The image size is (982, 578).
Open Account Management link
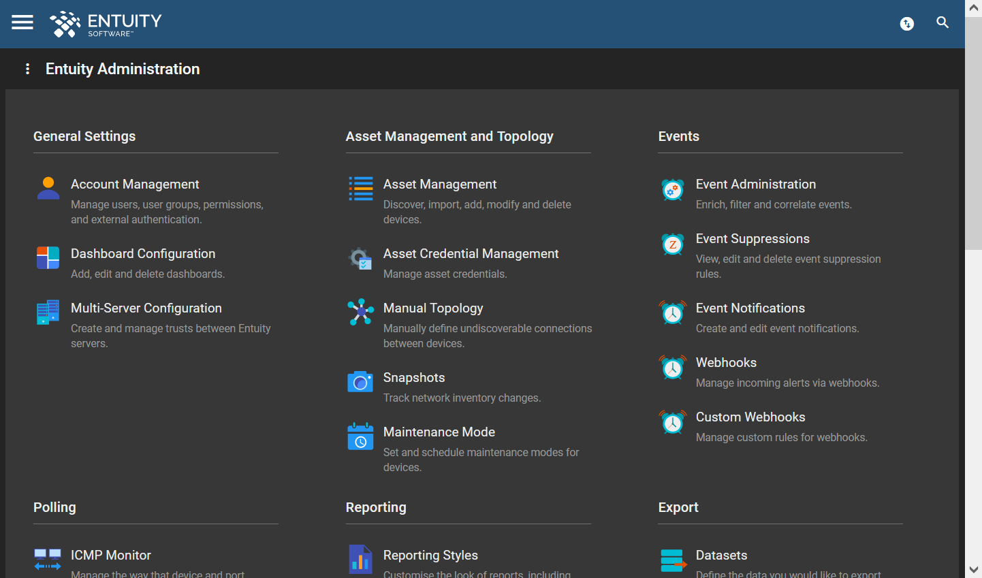135,184
